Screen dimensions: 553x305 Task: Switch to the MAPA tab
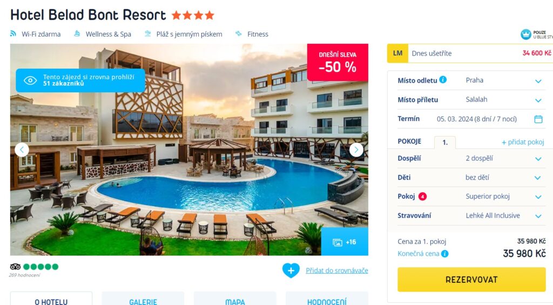click(235, 299)
